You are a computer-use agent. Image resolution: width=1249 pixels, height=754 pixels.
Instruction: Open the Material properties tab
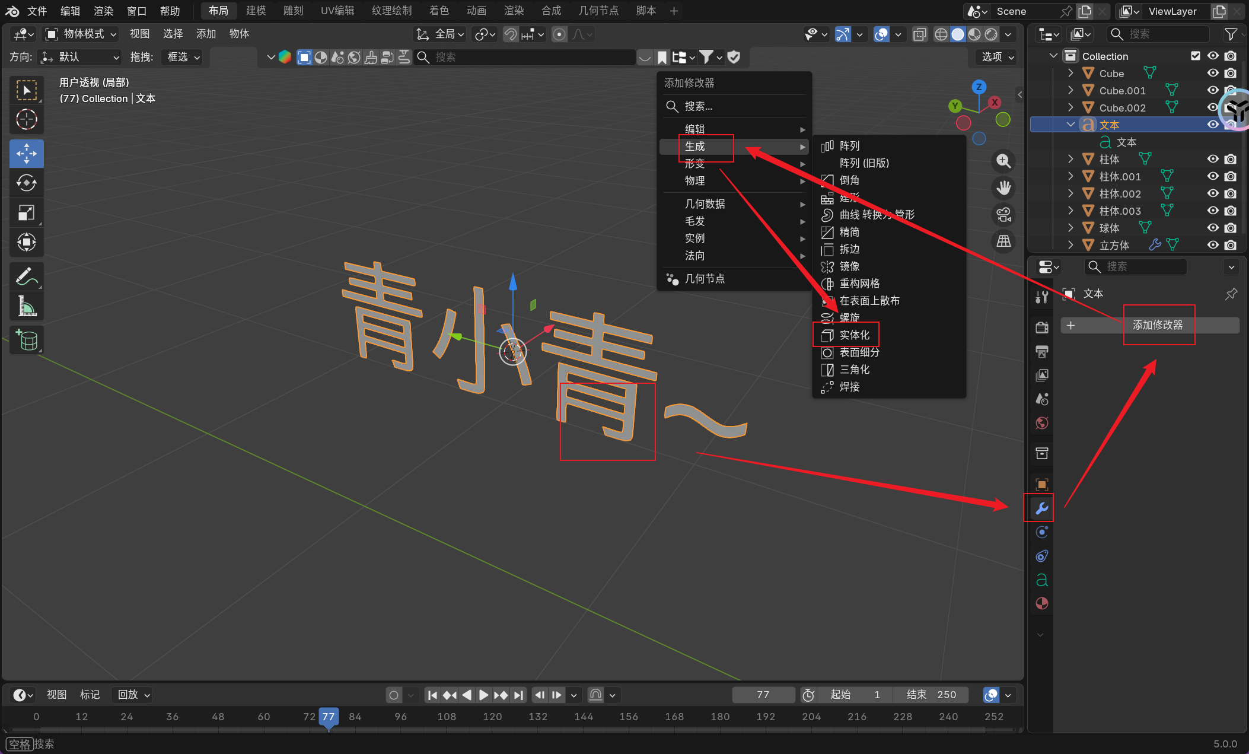point(1041,603)
